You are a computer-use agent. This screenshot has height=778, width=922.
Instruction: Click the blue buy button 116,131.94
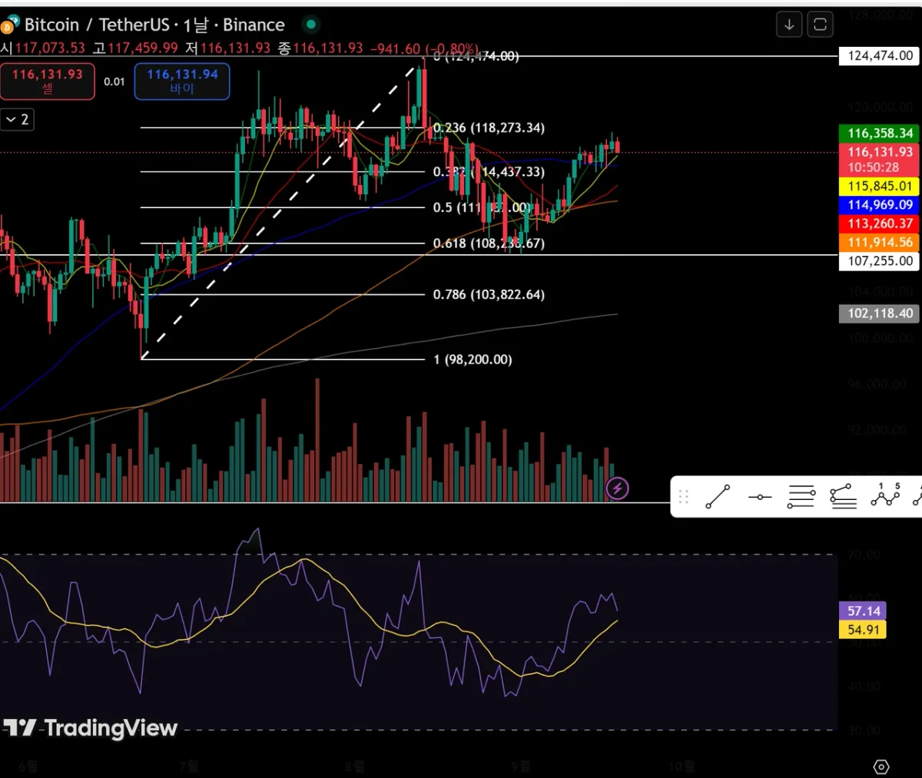tap(182, 81)
